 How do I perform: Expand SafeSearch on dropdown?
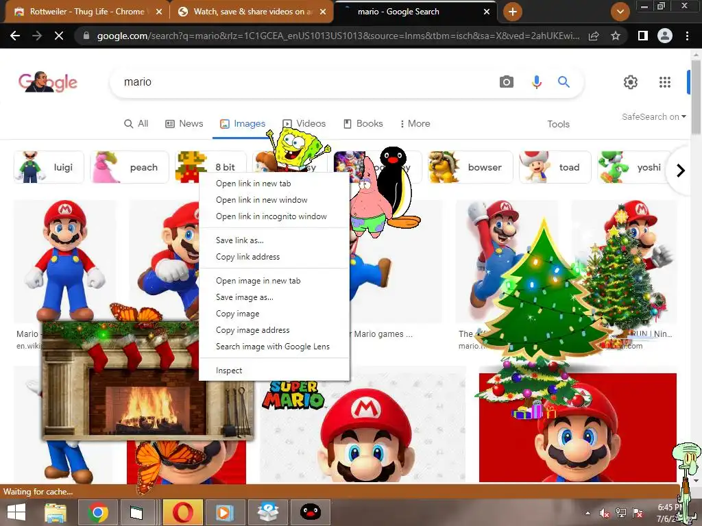click(653, 116)
